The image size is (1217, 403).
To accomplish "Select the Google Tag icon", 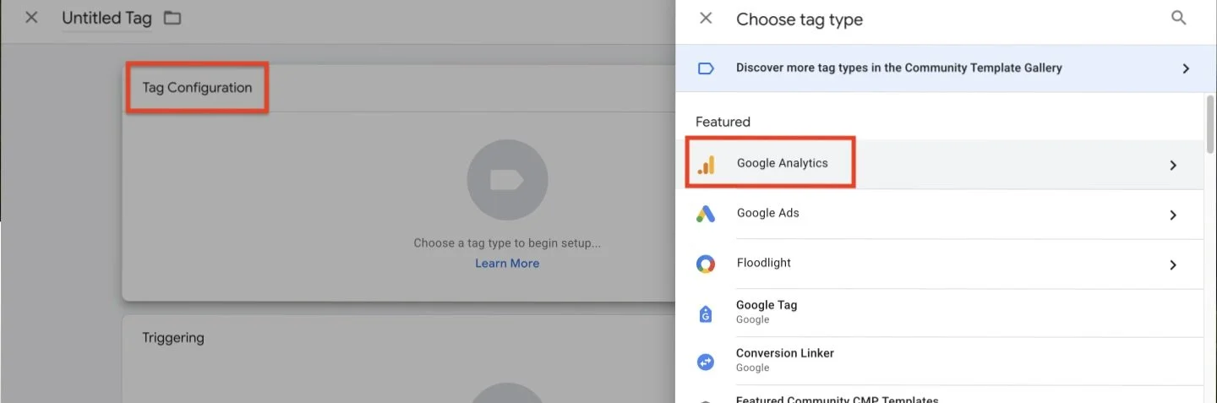I will 706,313.
